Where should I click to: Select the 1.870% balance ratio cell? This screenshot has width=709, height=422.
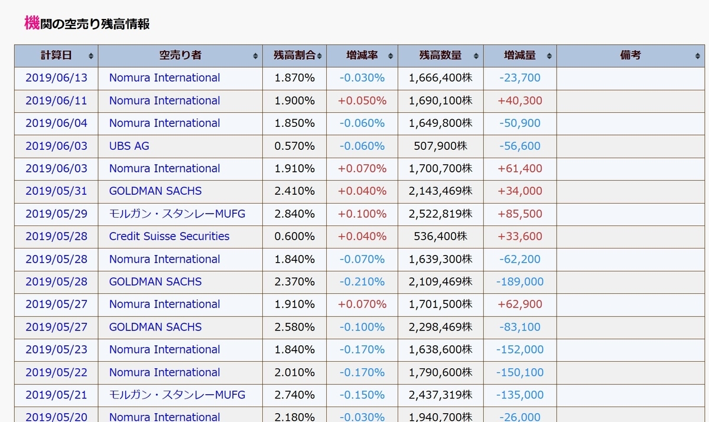295,78
